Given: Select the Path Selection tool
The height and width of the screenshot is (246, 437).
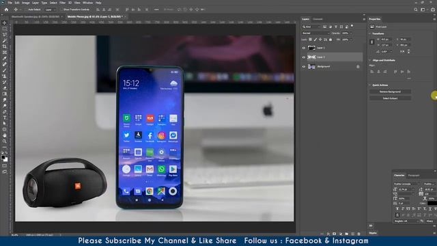Looking at the screenshot, I should 5,123.
